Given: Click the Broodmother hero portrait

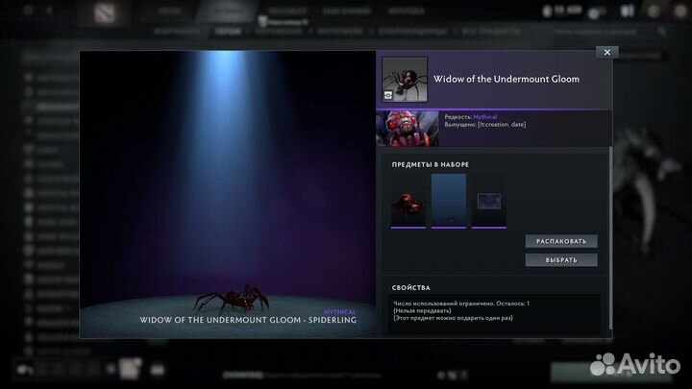Looking at the screenshot, I should (x=407, y=129).
